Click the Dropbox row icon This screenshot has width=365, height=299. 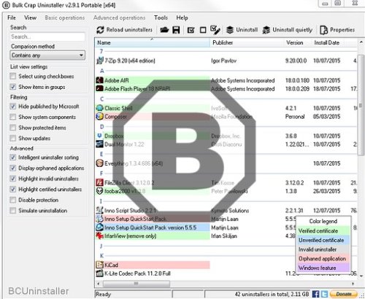click(x=99, y=136)
